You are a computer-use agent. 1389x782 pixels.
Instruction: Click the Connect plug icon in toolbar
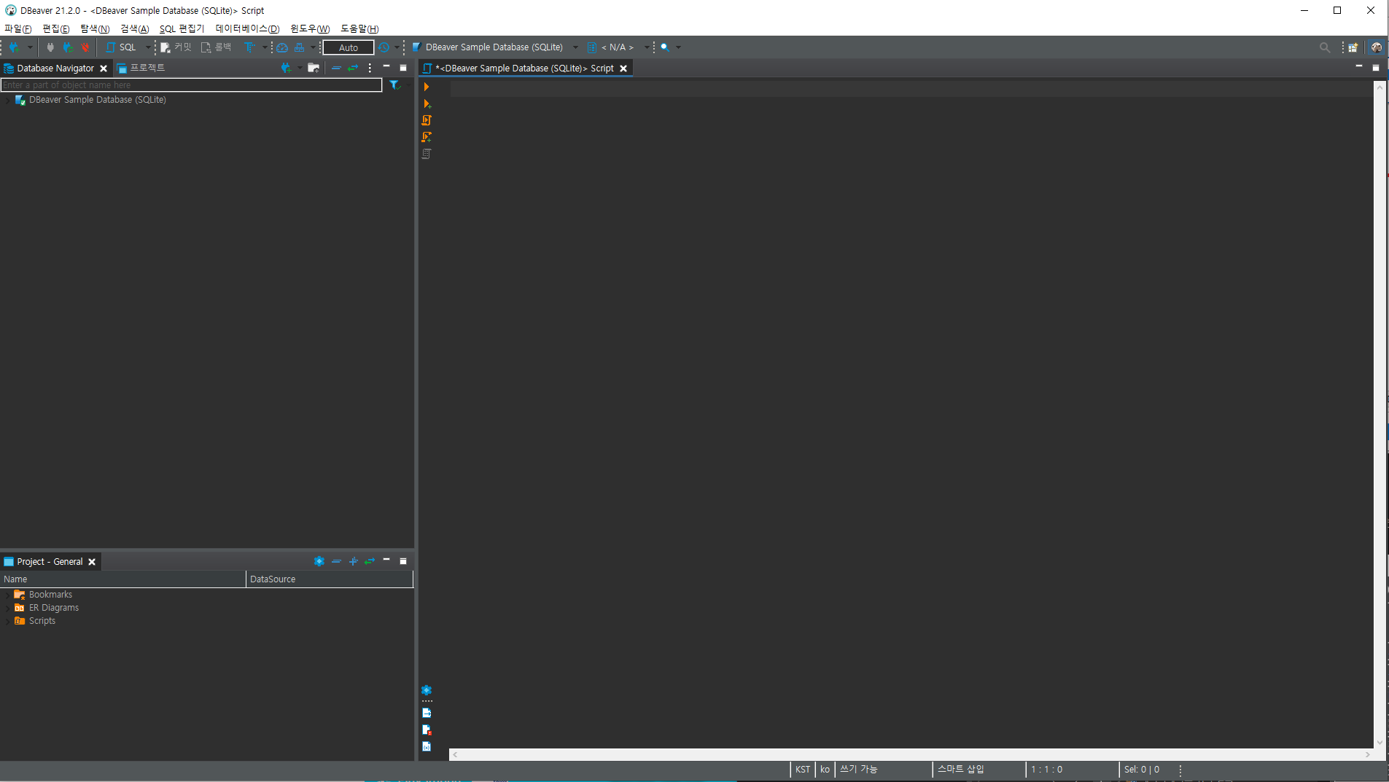pyautogui.click(x=50, y=47)
